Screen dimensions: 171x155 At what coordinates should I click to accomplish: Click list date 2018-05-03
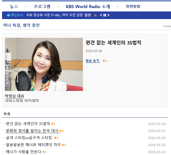pos(157,138)
